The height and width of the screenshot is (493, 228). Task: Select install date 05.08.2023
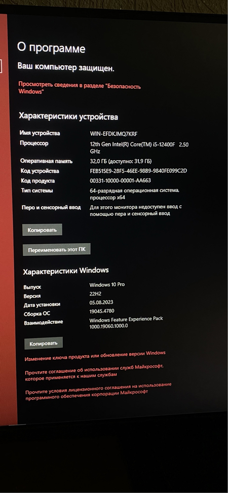[101, 302]
